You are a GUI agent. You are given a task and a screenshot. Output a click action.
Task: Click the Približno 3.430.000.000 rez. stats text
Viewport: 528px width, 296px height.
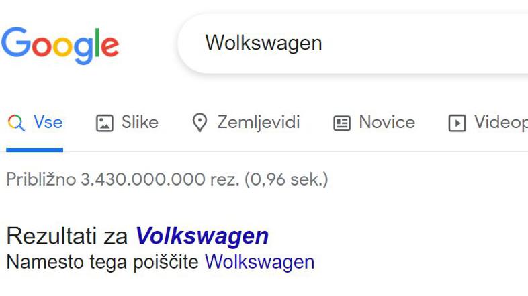(x=122, y=179)
